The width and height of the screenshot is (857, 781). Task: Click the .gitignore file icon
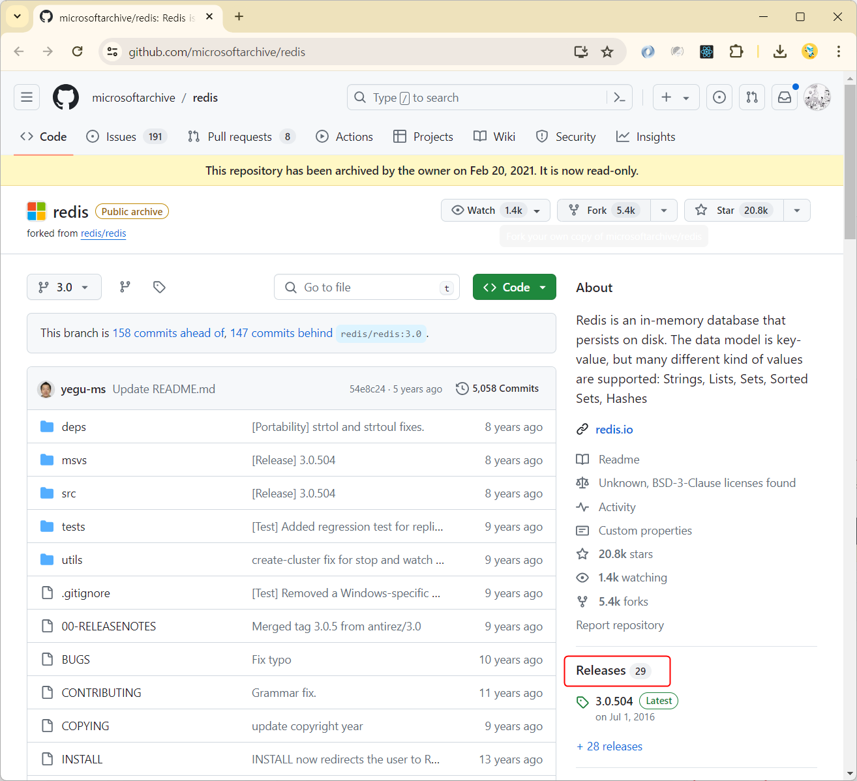(47, 593)
